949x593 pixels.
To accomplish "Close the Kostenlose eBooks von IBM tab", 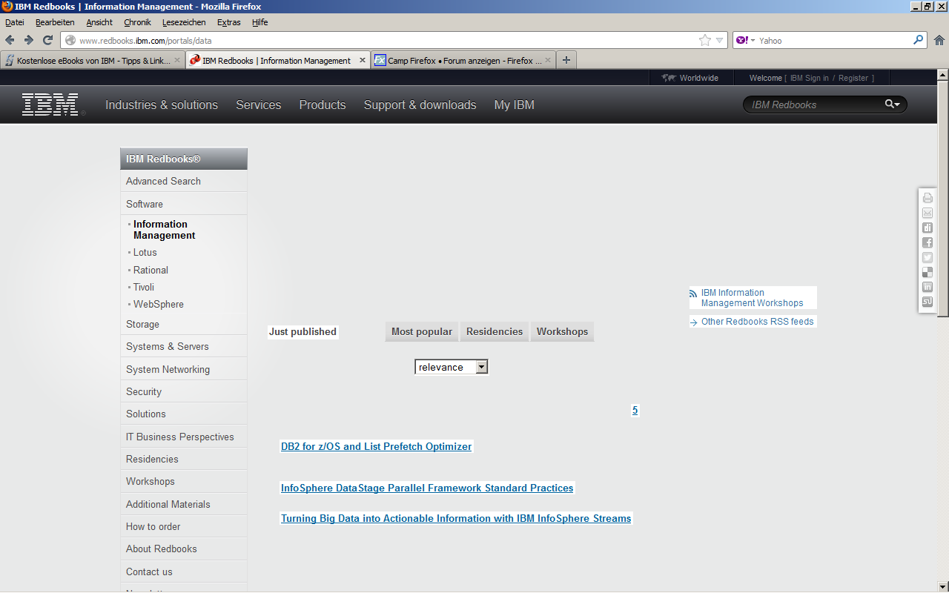I will [x=177, y=60].
